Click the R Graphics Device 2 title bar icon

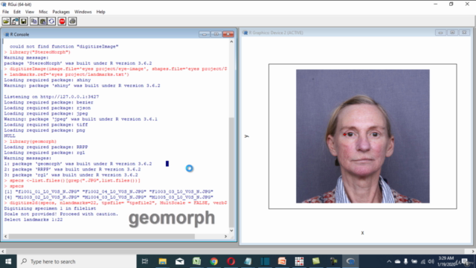[245, 33]
